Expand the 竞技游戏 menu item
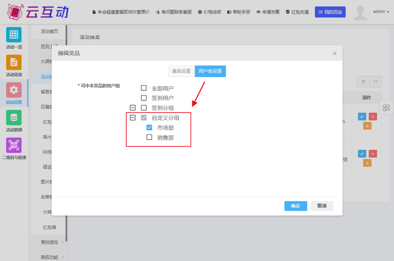This screenshot has height=261, width=394. [x=49, y=243]
